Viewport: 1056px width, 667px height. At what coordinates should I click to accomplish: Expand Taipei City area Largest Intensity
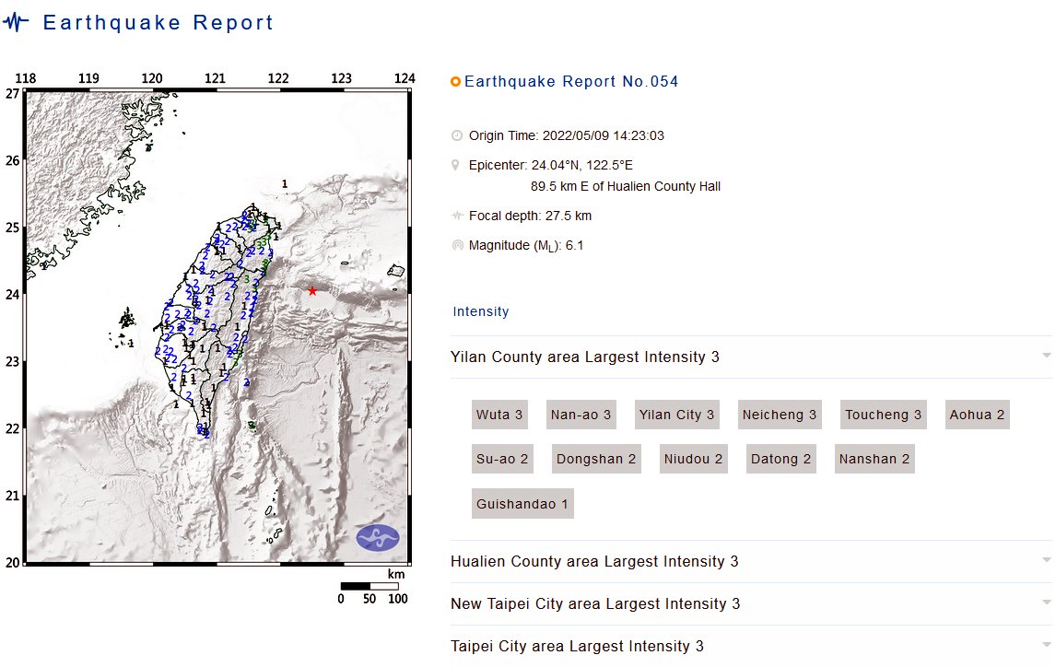[751, 646]
